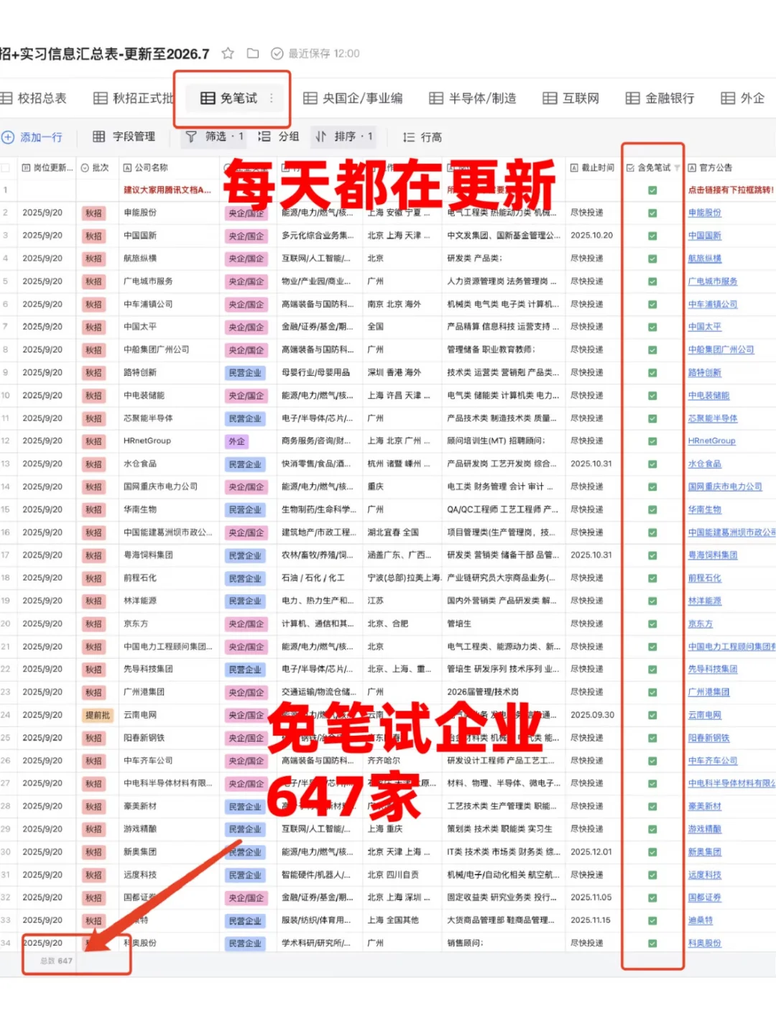Switch to the 央国企/事业编 tab

pyautogui.click(x=353, y=98)
